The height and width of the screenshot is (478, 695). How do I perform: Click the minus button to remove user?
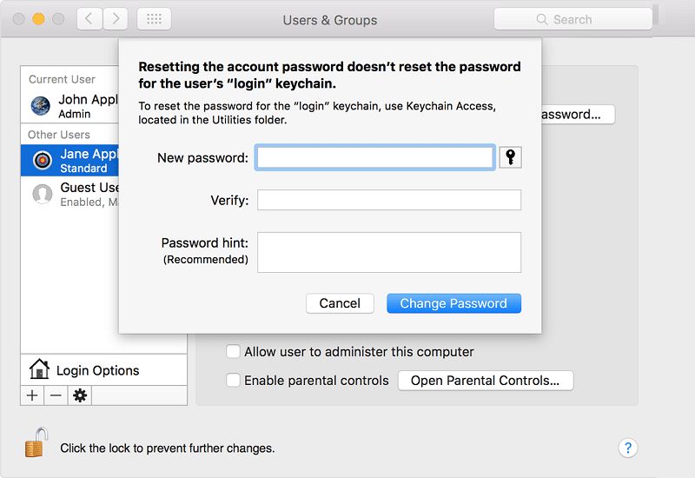pyautogui.click(x=56, y=395)
